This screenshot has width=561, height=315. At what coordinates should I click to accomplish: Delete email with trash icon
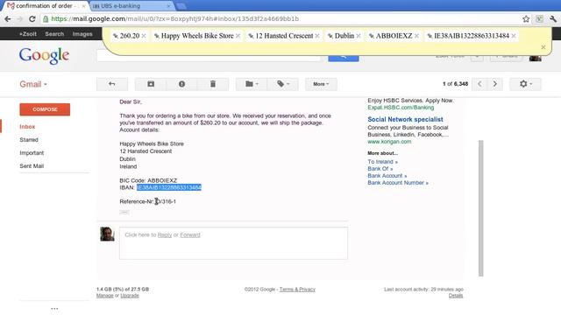pos(213,84)
